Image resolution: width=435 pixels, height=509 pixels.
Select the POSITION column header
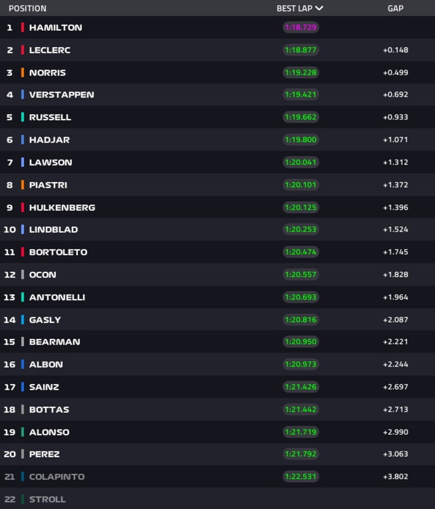click(28, 9)
